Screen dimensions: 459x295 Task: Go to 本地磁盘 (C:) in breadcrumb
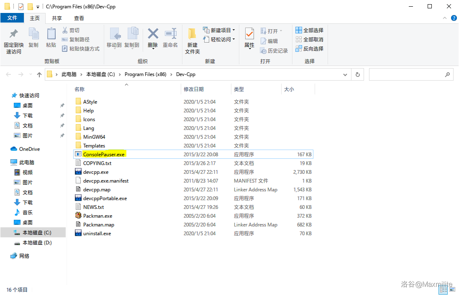[x=100, y=74]
